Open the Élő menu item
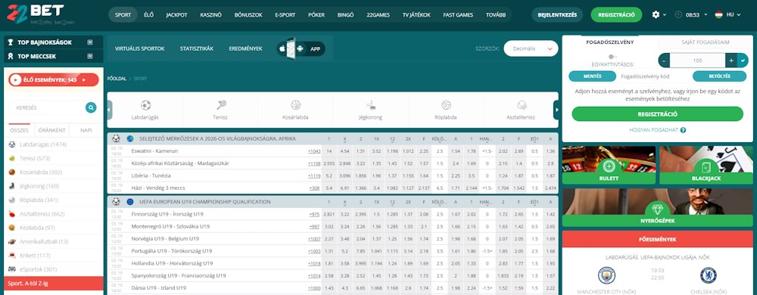The image size is (757, 295). [148, 15]
